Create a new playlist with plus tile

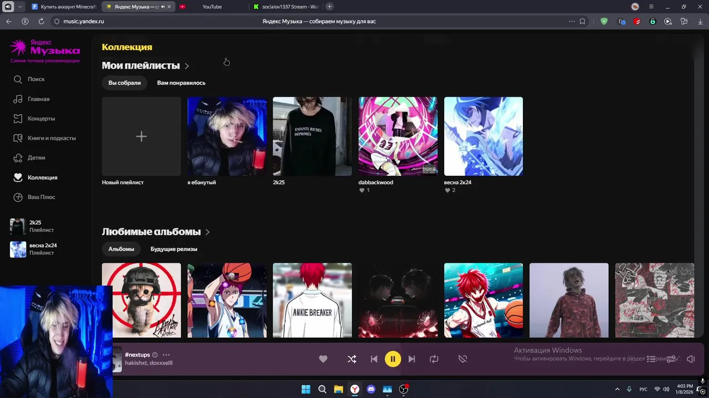tap(141, 137)
